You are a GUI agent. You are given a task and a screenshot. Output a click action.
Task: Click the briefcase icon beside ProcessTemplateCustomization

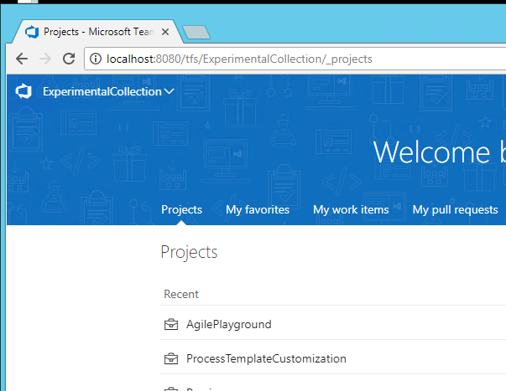click(x=171, y=358)
